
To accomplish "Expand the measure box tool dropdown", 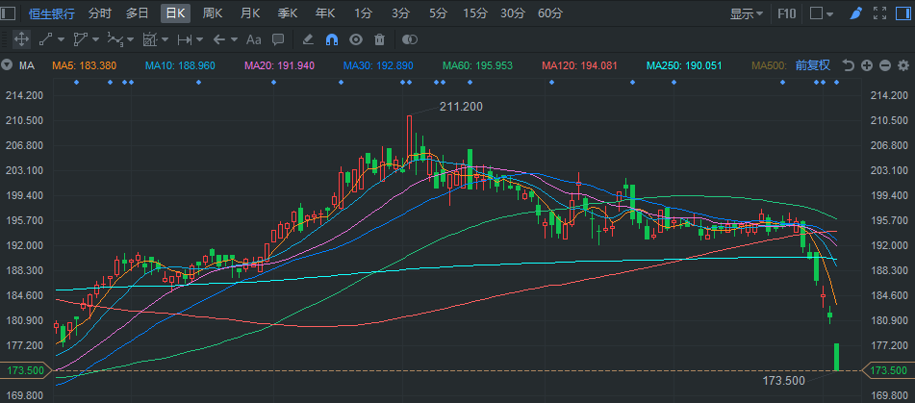I will tap(165, 39).
